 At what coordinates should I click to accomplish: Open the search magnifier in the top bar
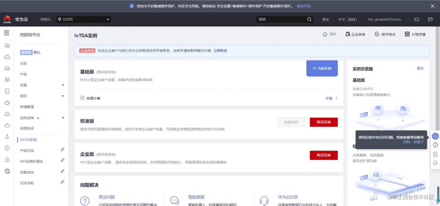(309, 19)
